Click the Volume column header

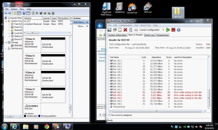[x=32, y=18]
